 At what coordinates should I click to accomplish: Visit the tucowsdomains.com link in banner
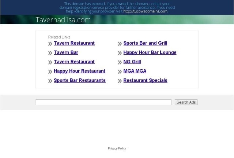pos(146,11)
